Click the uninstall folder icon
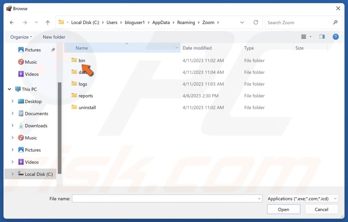This screenshot has height=222, width=348. click(74, 107)
